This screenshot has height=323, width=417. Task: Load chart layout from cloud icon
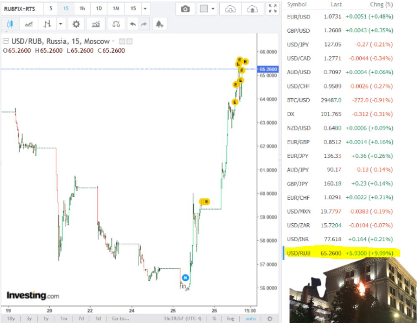coord(230,9)
